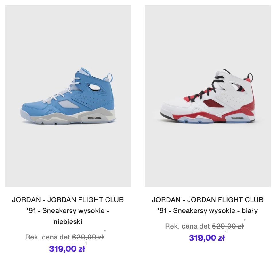Open the blue Jordan Flight Club sneaker image

click(68, 96)
